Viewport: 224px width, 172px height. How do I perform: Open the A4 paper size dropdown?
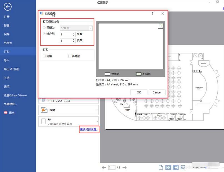click(69, 122)
